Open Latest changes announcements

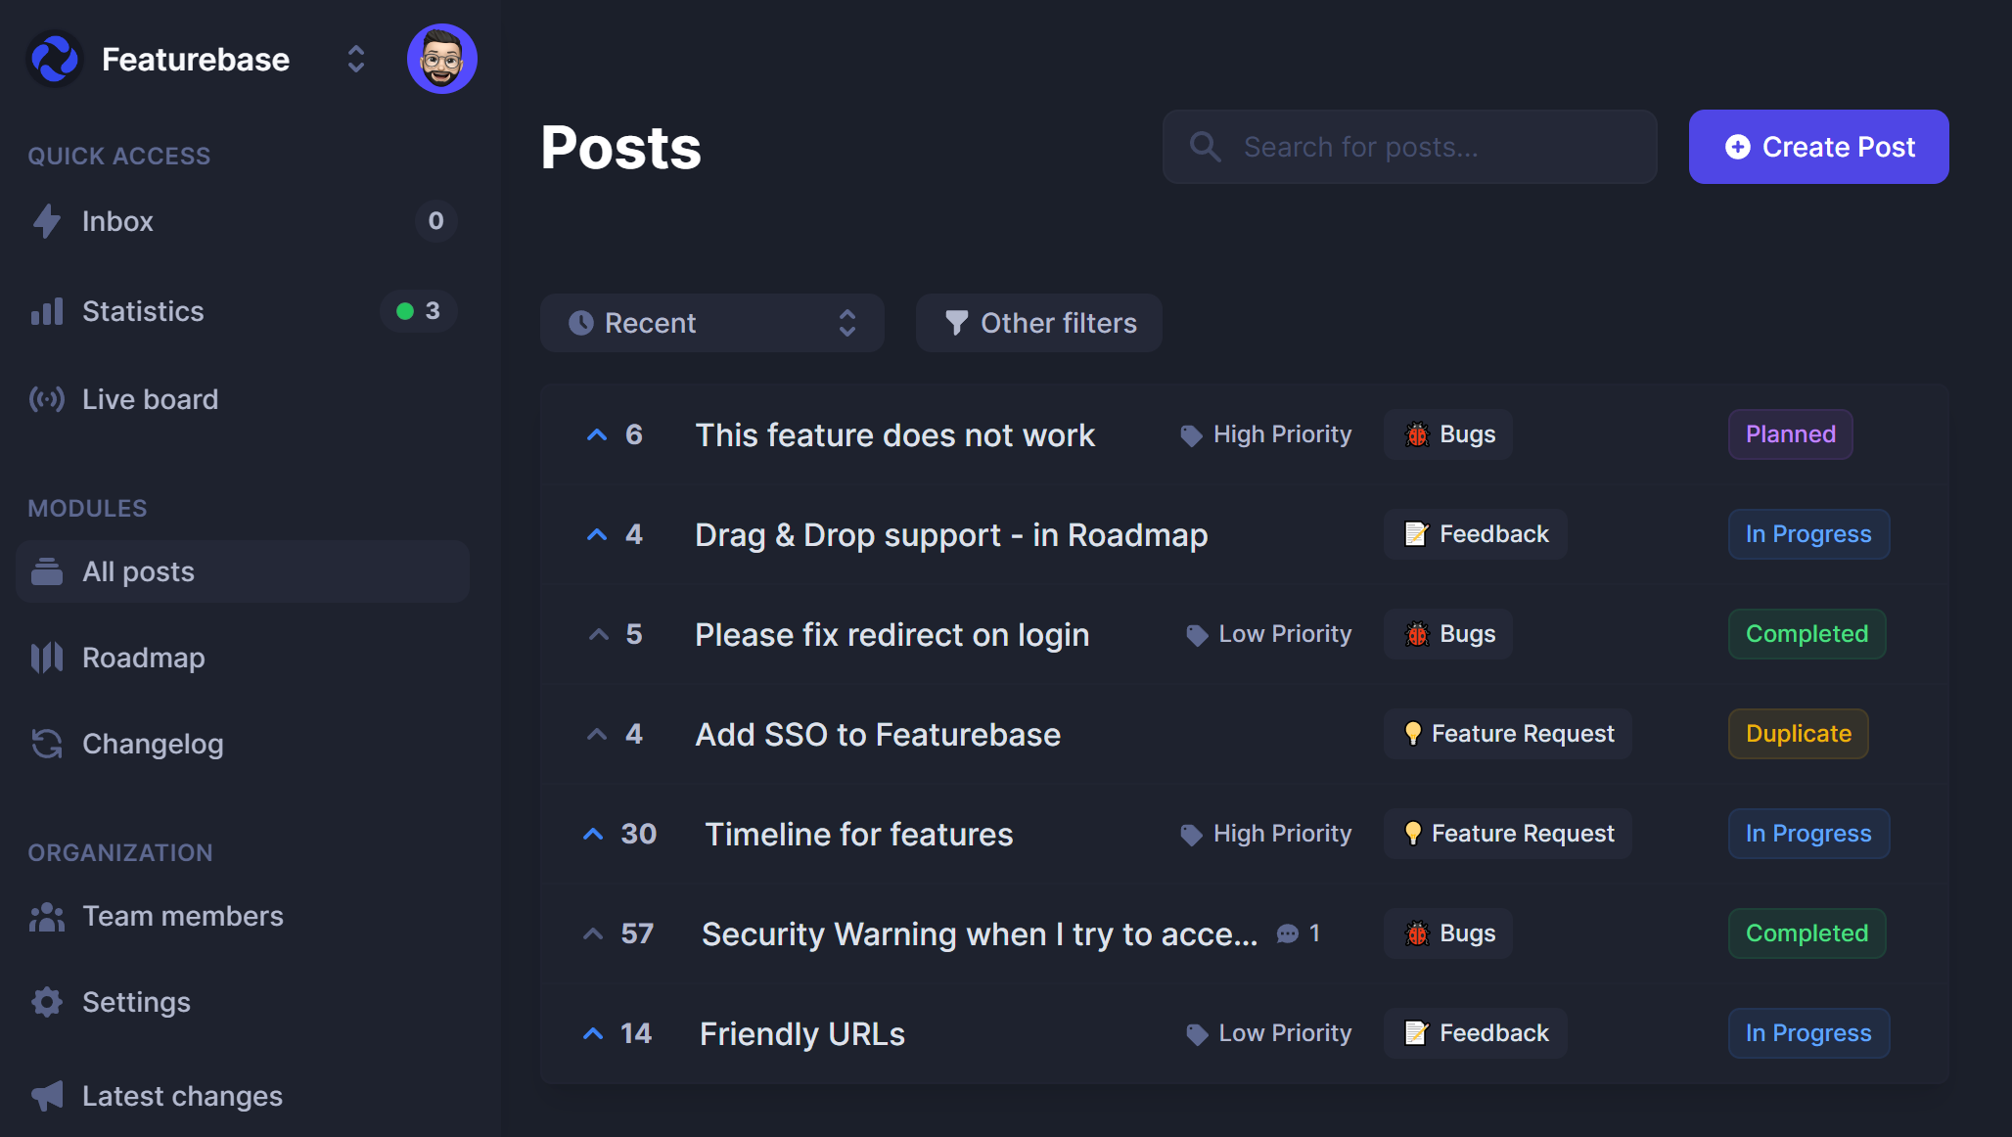pos(181,1095)
